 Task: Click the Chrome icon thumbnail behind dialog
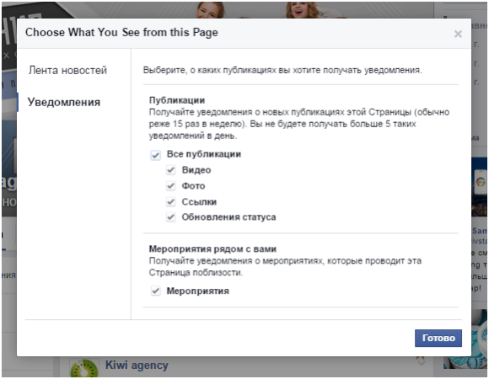tap(481, 182)
